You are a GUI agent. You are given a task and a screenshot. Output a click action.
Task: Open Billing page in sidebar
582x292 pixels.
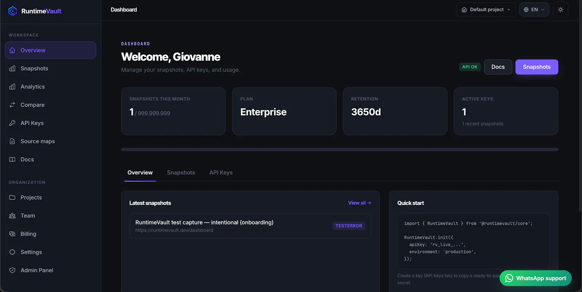click(51, 234)
